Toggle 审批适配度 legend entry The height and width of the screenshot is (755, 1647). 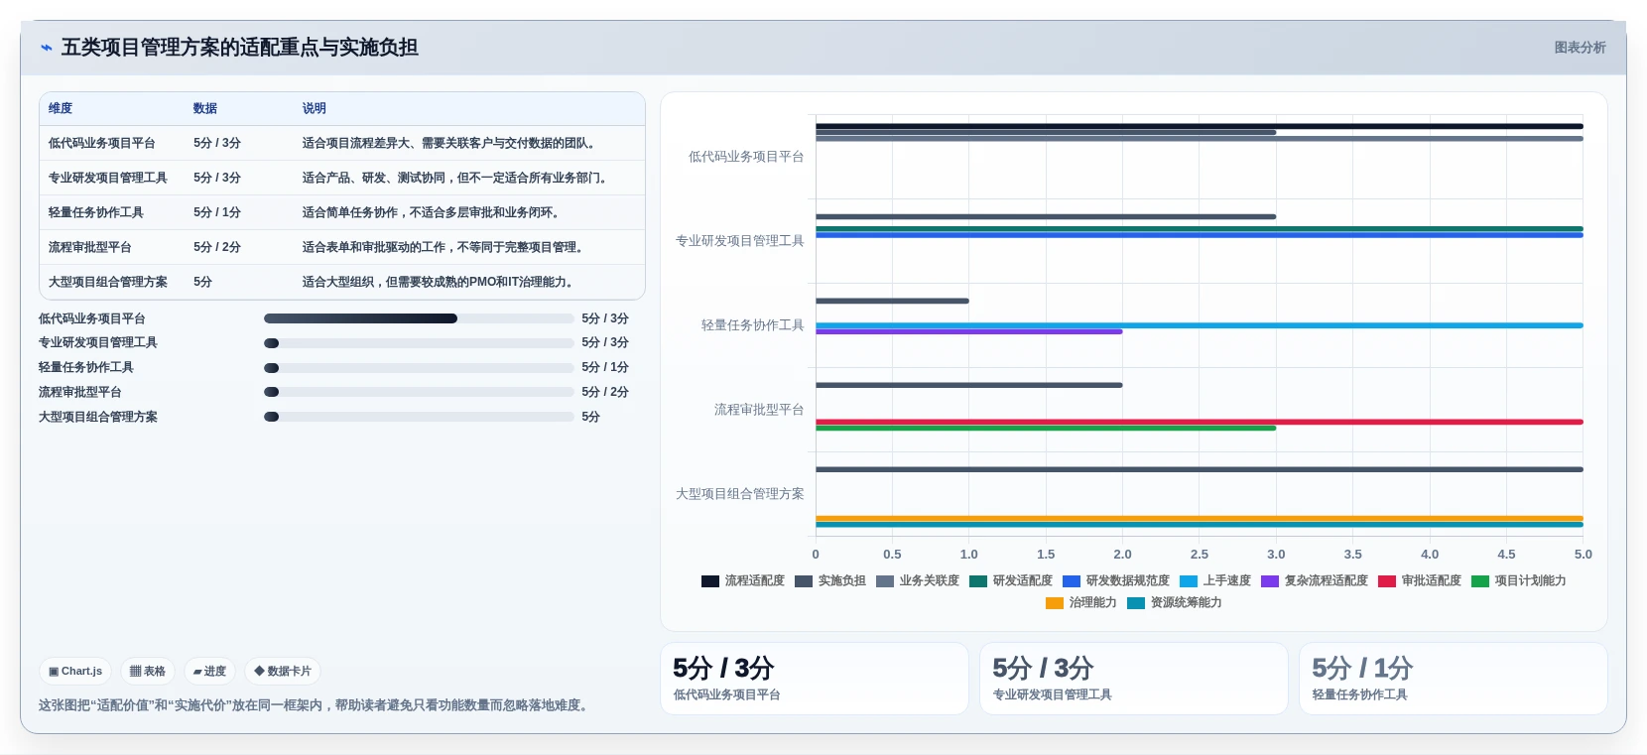click(x=1420, y=581)
